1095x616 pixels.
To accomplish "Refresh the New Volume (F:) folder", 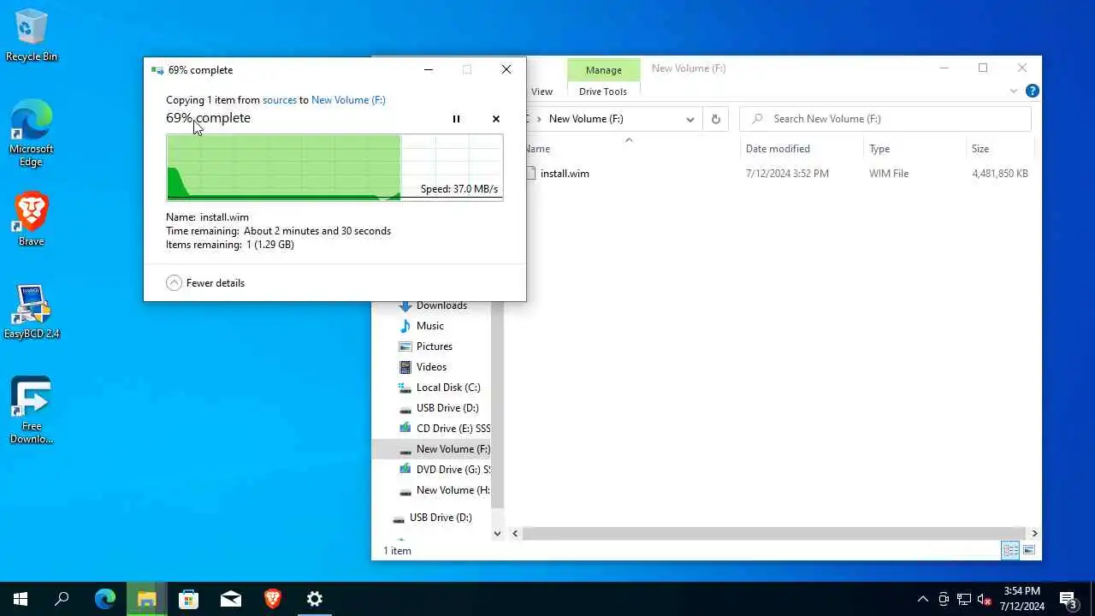I will 716,119.
